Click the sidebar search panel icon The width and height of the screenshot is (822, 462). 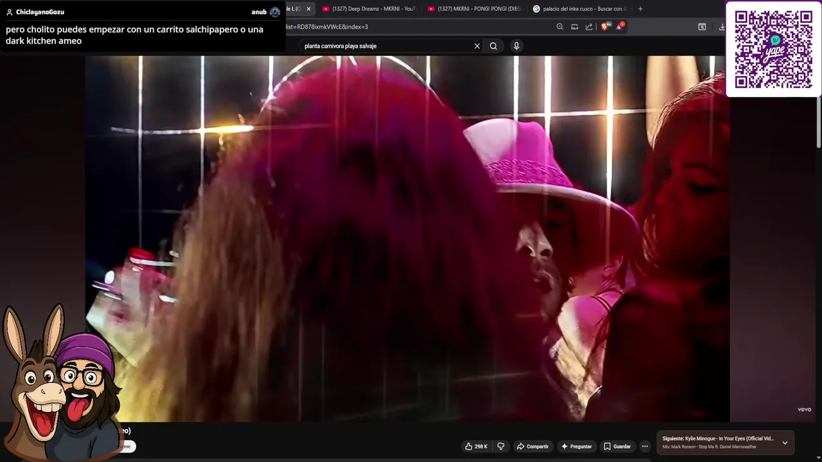702,27
